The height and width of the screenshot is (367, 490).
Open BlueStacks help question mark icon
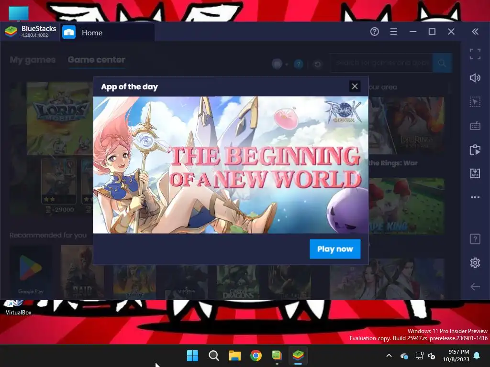374,32
